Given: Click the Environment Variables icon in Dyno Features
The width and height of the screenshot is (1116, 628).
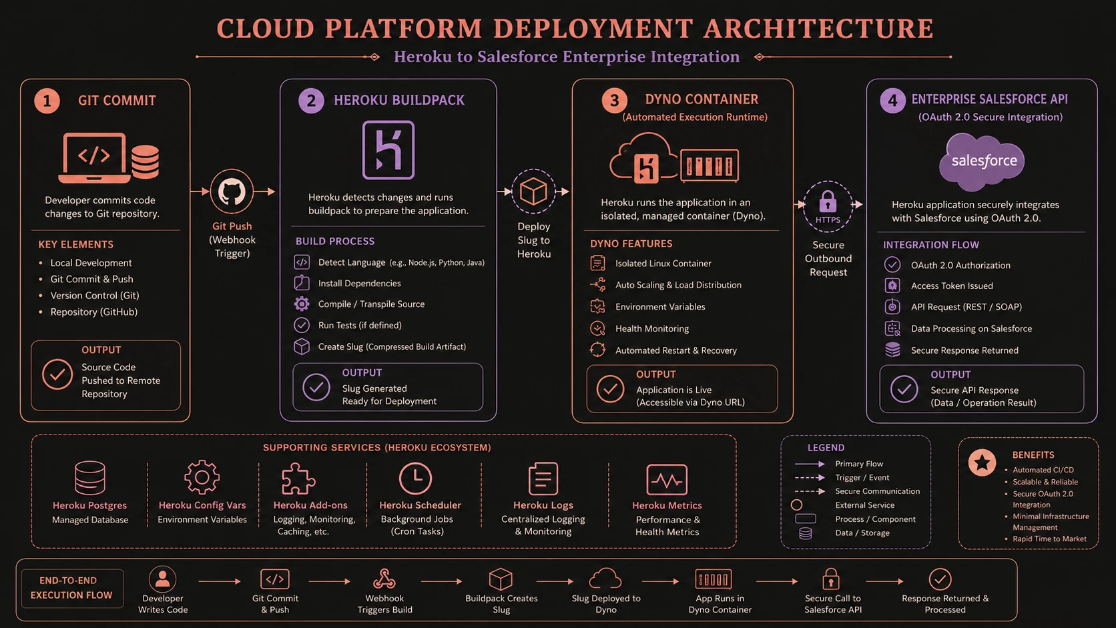Looking at the screenshot, I should [x=597, y=306].
